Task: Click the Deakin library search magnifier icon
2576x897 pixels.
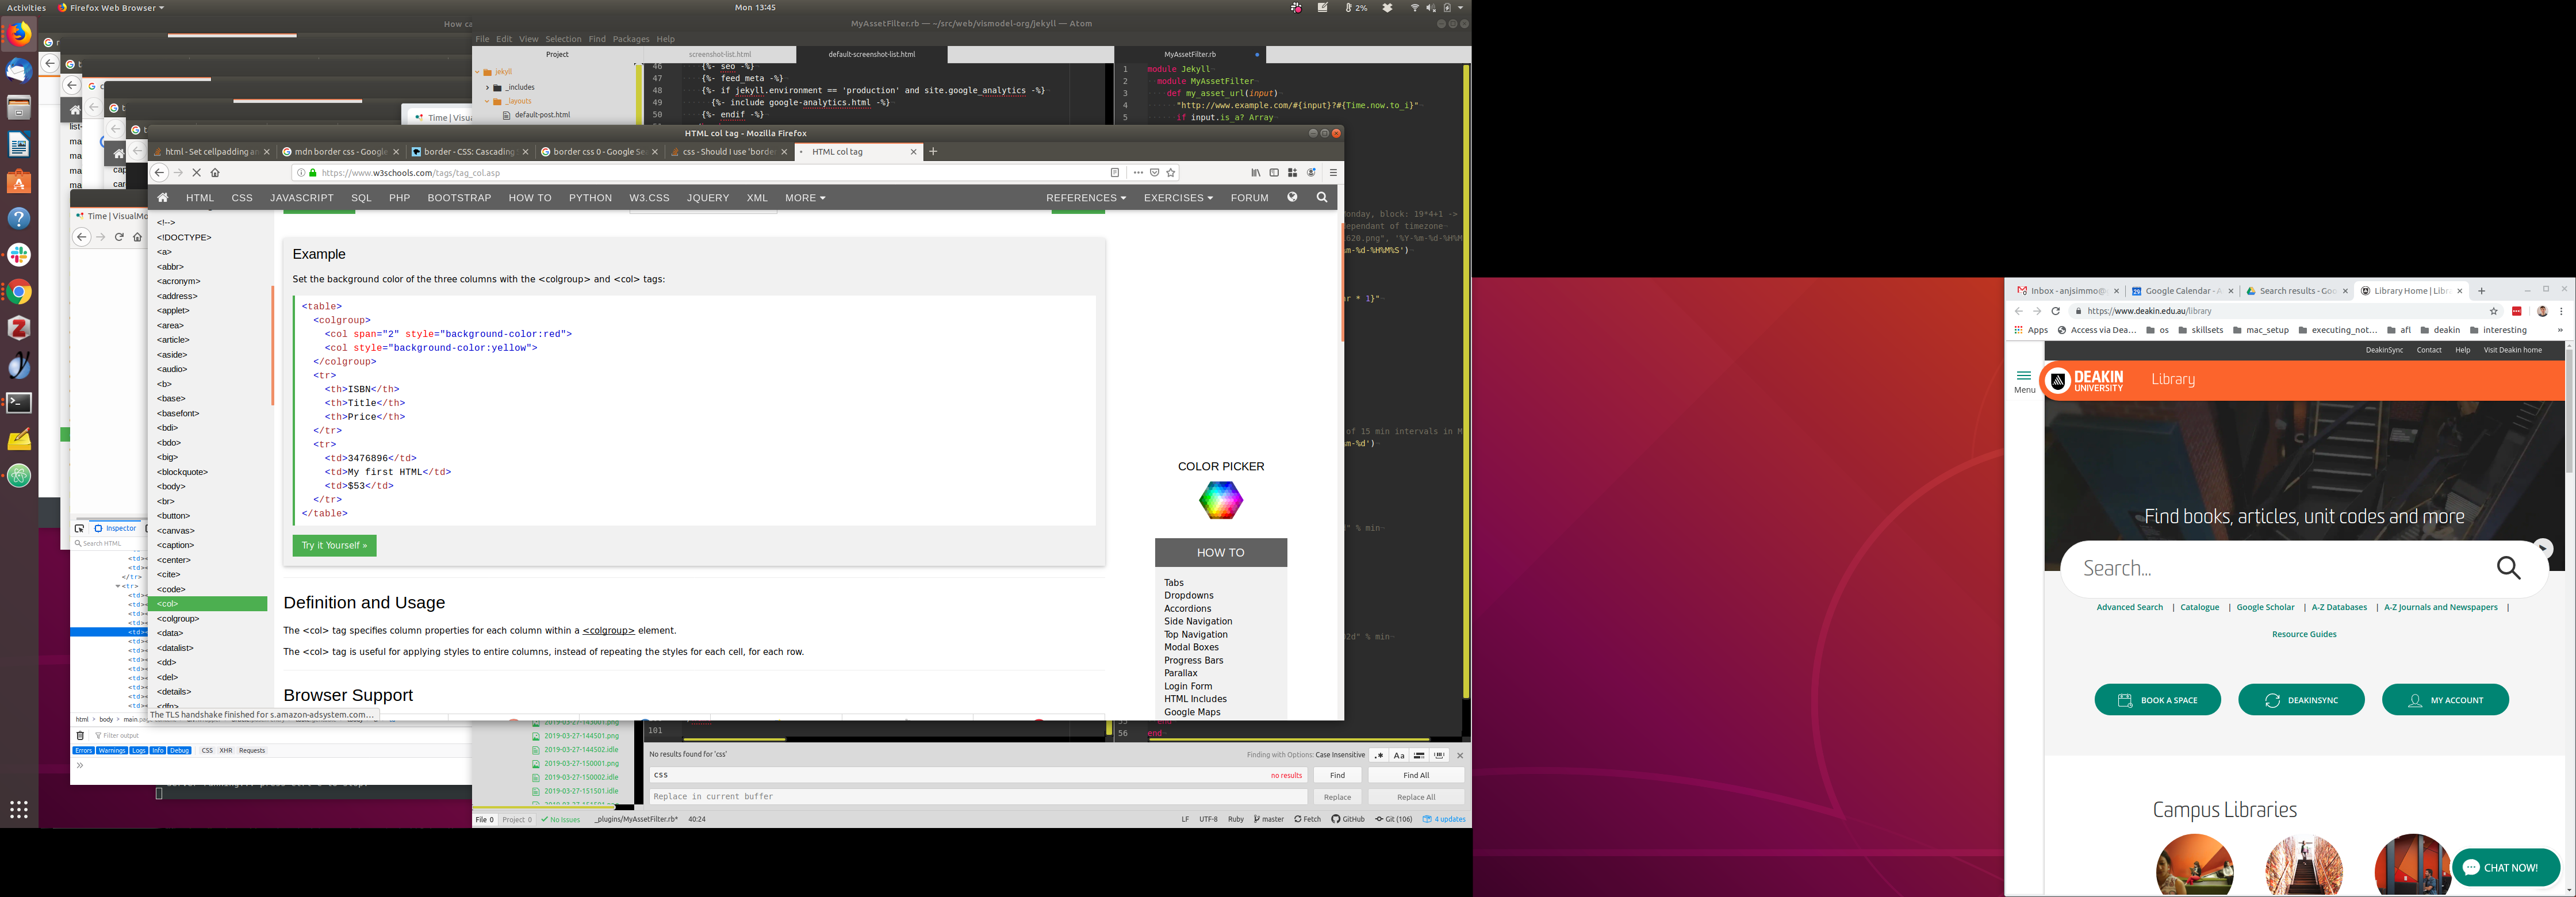Action: pos(2508,568)
